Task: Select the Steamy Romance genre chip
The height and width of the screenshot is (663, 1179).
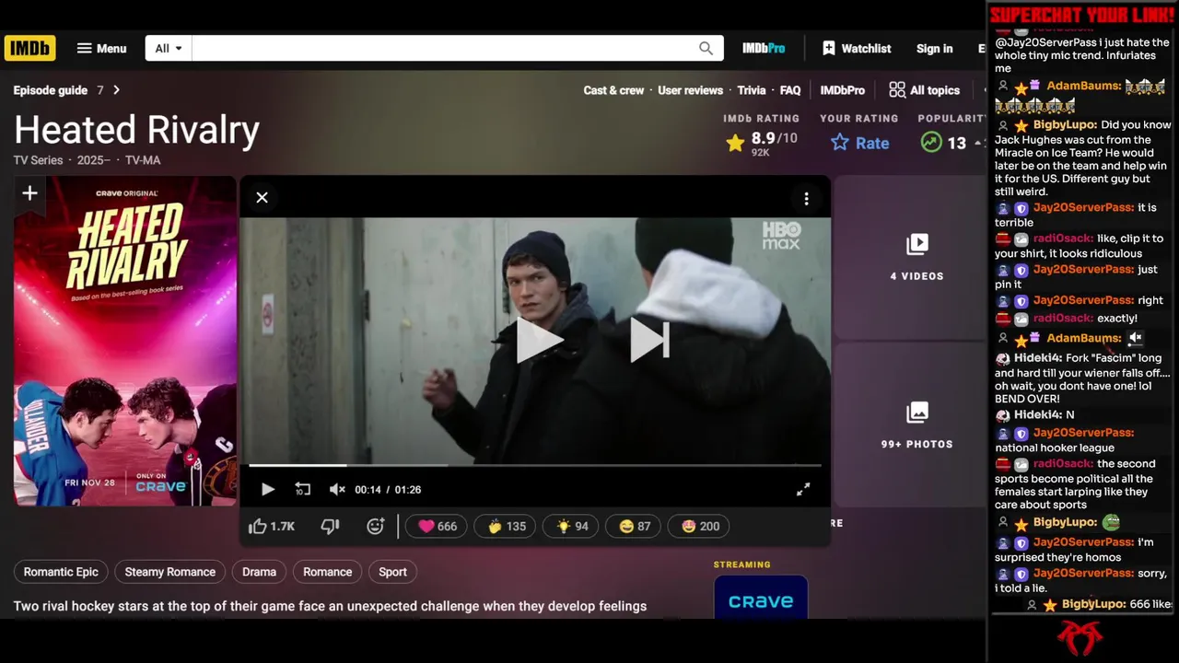Action: click(169, 572)
